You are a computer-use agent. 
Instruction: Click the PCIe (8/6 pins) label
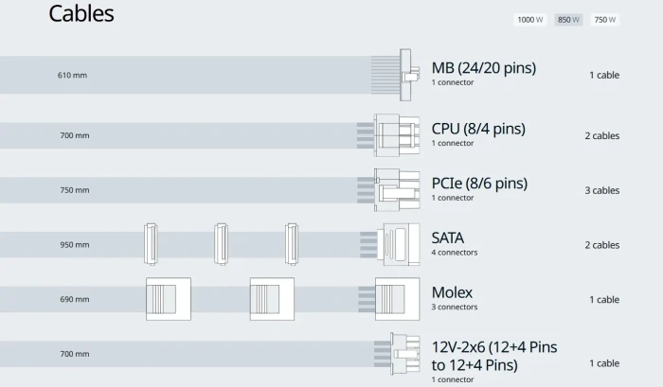(479, 183)
